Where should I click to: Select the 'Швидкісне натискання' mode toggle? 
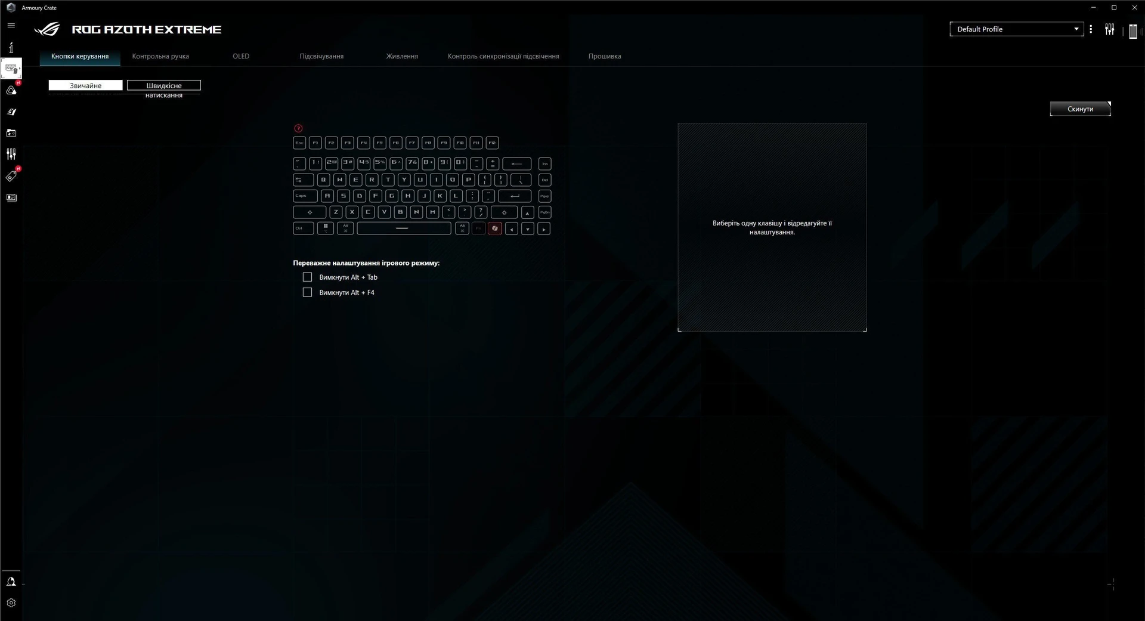[x=163, y=85]
